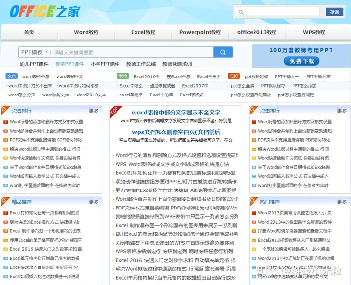351x285 pixels.
Task: Click 更多 in the 精品推荐 panel
Action: click(x=94, y=202)
